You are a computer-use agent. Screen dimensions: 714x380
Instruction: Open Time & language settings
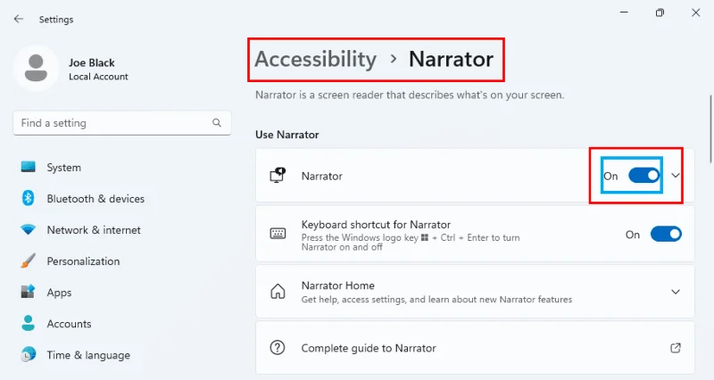pyautogui.click(x=88, y=355)
